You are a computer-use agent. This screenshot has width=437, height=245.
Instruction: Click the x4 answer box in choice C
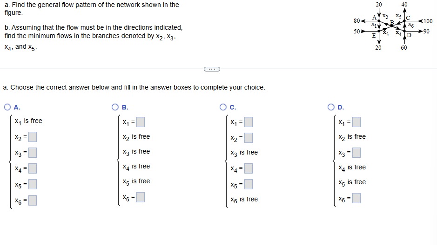point(249,168)
